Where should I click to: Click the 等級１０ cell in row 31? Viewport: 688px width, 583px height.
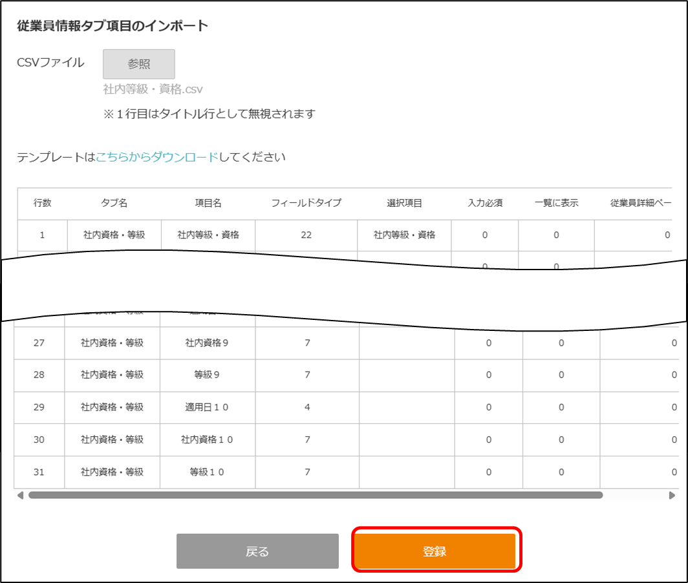(207, 472)
